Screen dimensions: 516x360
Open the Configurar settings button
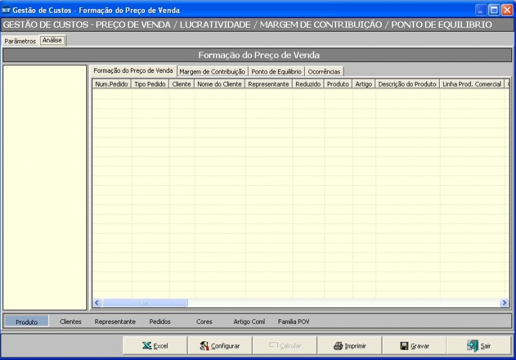coord(219,346)
